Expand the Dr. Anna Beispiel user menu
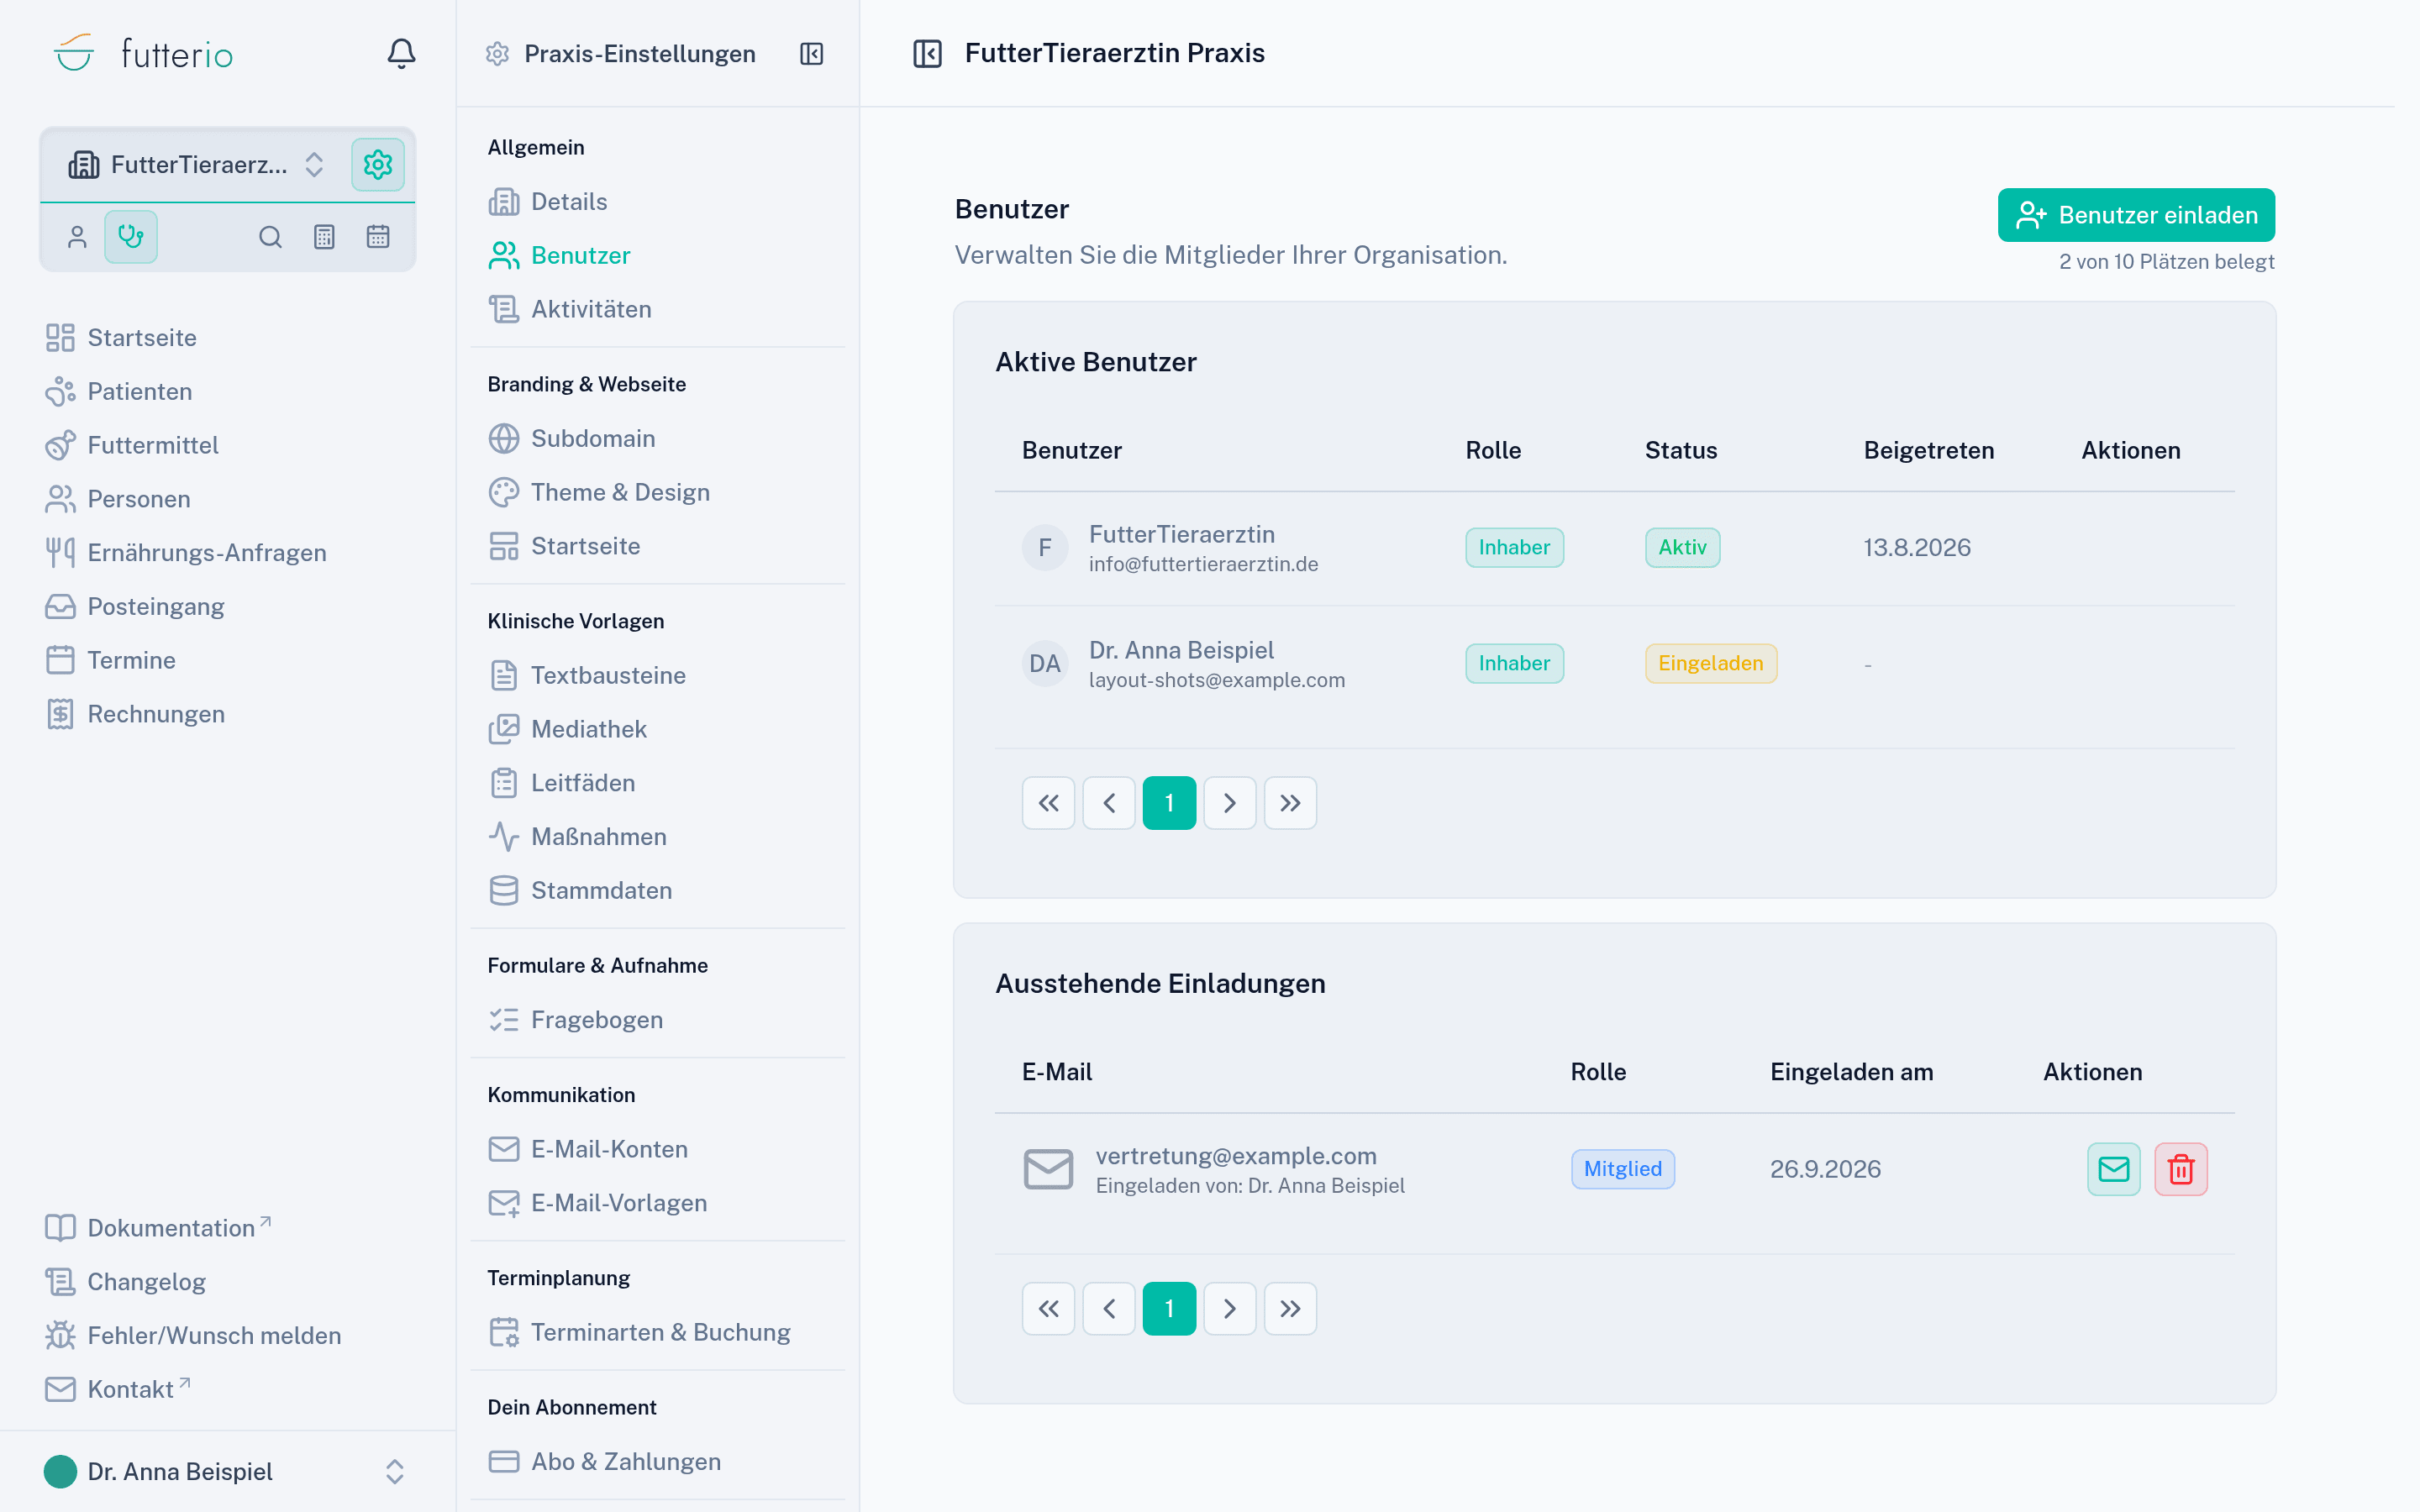Image resolution: width=2420 pixels, height=1512 pixels. 227,1471
